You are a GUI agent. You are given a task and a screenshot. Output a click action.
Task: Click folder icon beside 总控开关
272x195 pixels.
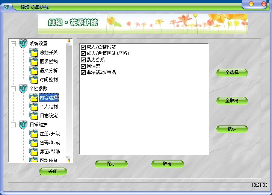(x=33, y=53)
